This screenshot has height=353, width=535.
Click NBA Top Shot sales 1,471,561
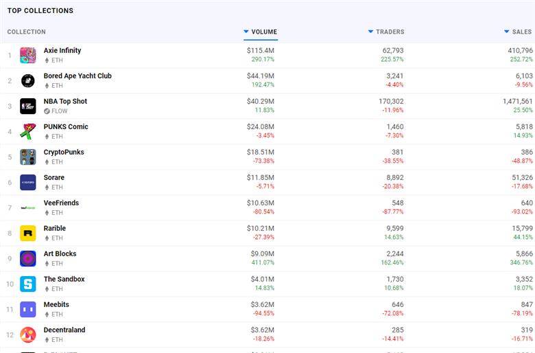518,102
